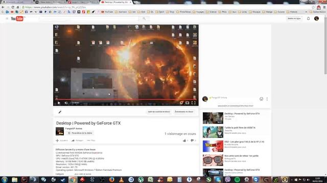327x183 pixels.
Task: Open the Chrome menu button
Action: (324, 7)
